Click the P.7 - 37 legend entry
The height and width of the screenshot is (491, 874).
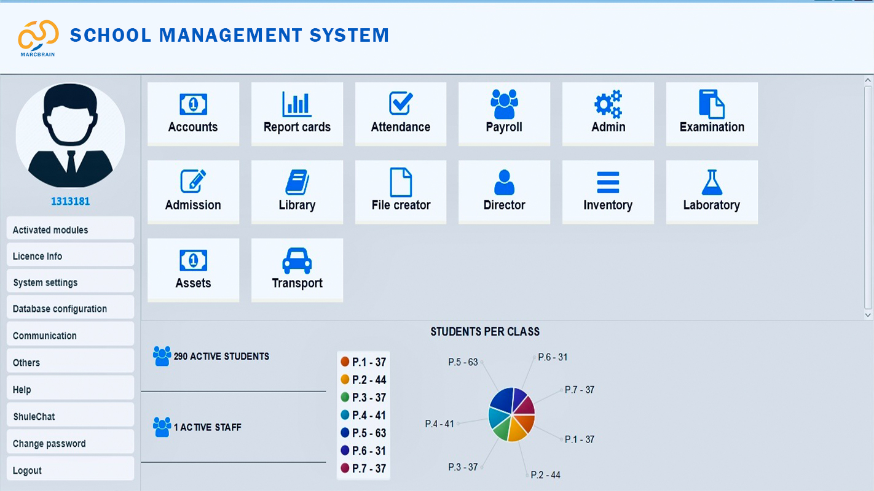pos(363,469)
